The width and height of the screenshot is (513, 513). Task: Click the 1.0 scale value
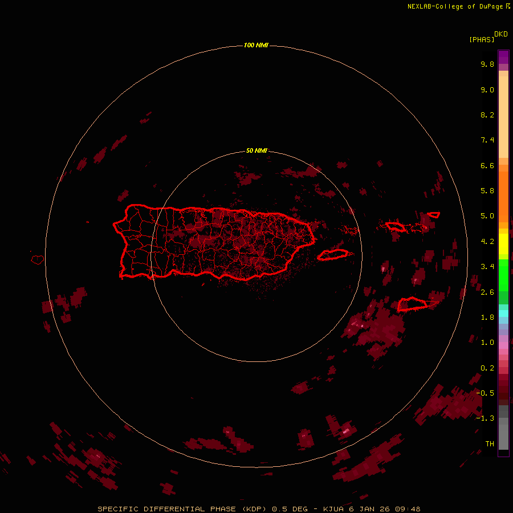pyautogui.click(x=487, y=343)
